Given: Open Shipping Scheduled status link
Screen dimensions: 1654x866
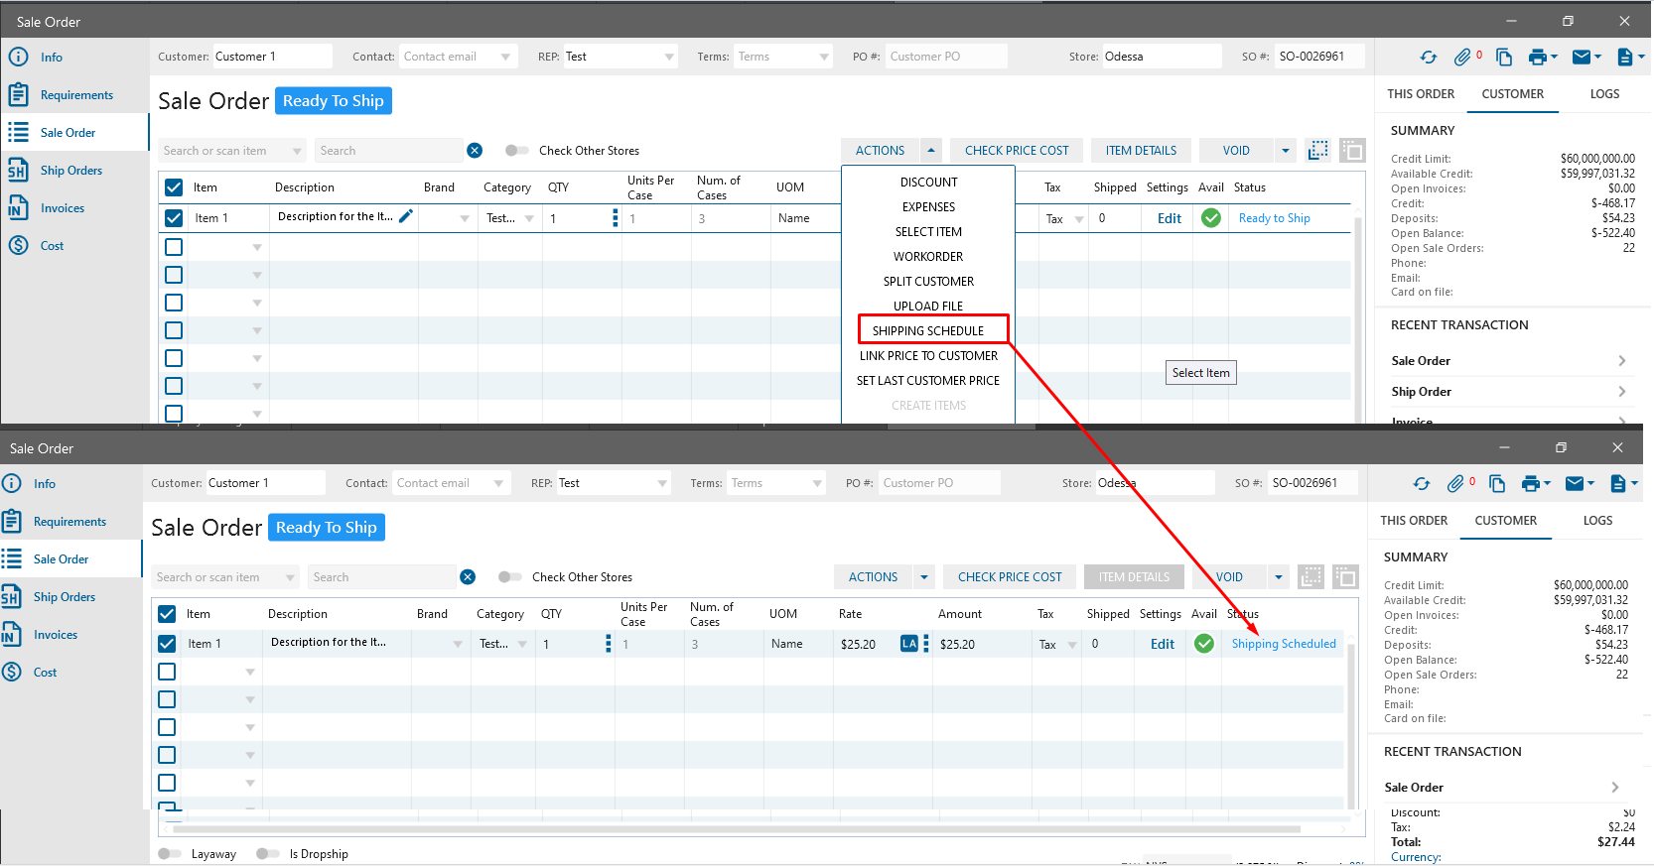Looking at the screenshot, I should click(x=1284, y=644).
